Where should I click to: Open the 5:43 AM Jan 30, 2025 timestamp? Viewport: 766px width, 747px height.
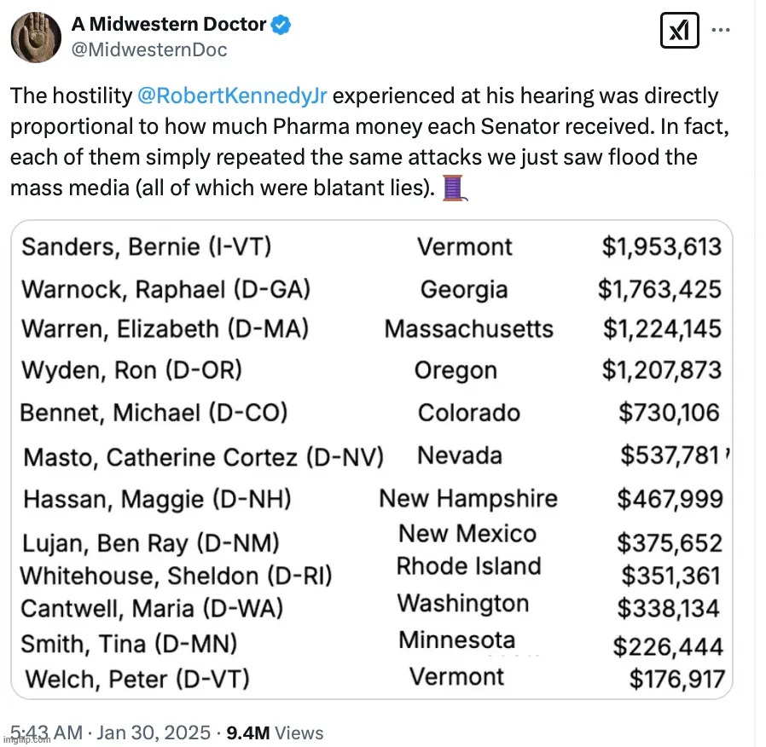(110, 733)
